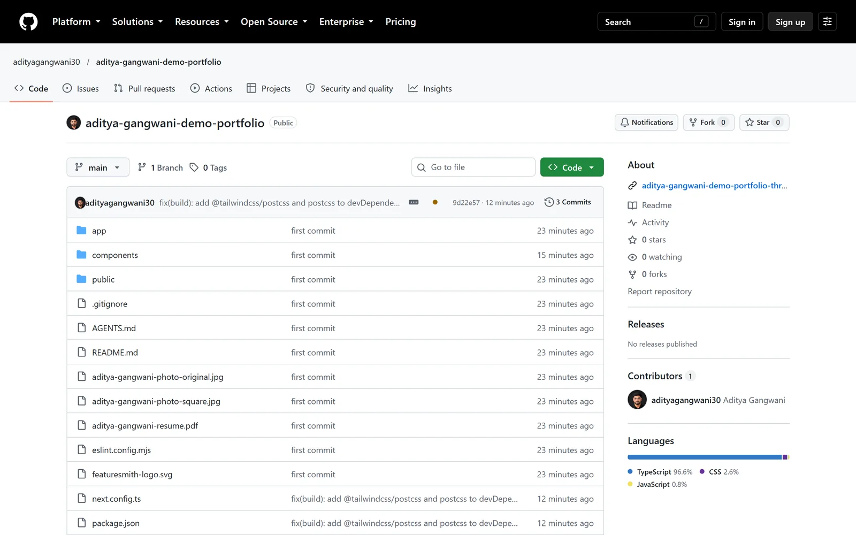Star this repository
856x535 pixels.
click(764, 123)
